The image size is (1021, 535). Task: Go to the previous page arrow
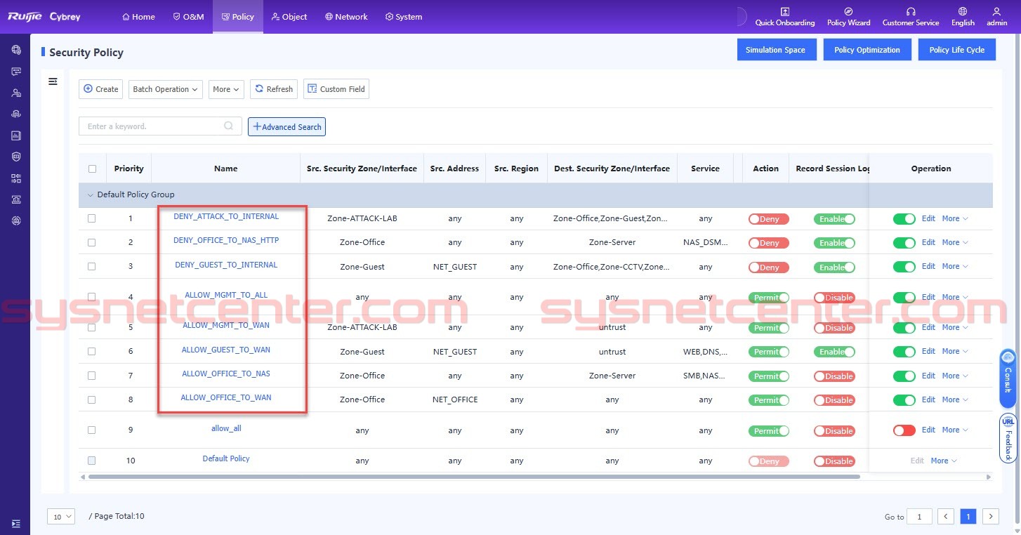tap(946, 517)
